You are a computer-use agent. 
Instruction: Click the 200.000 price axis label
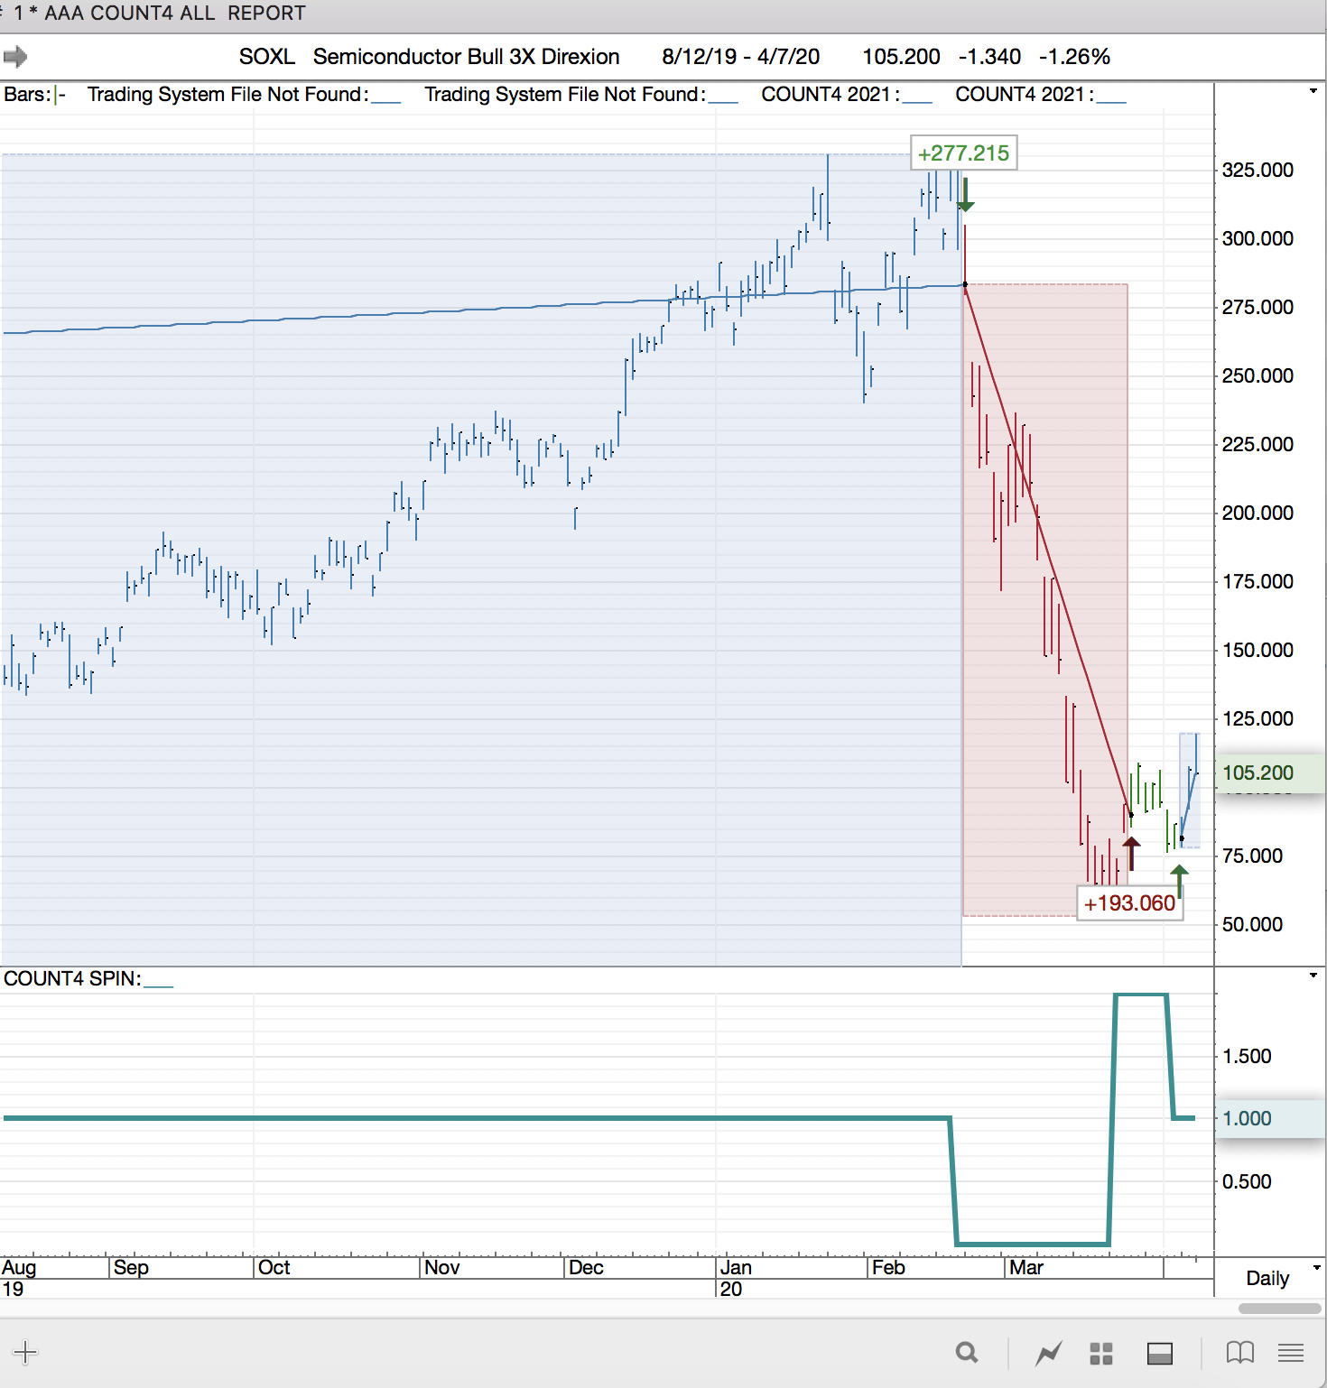(x=1257, y=513)
